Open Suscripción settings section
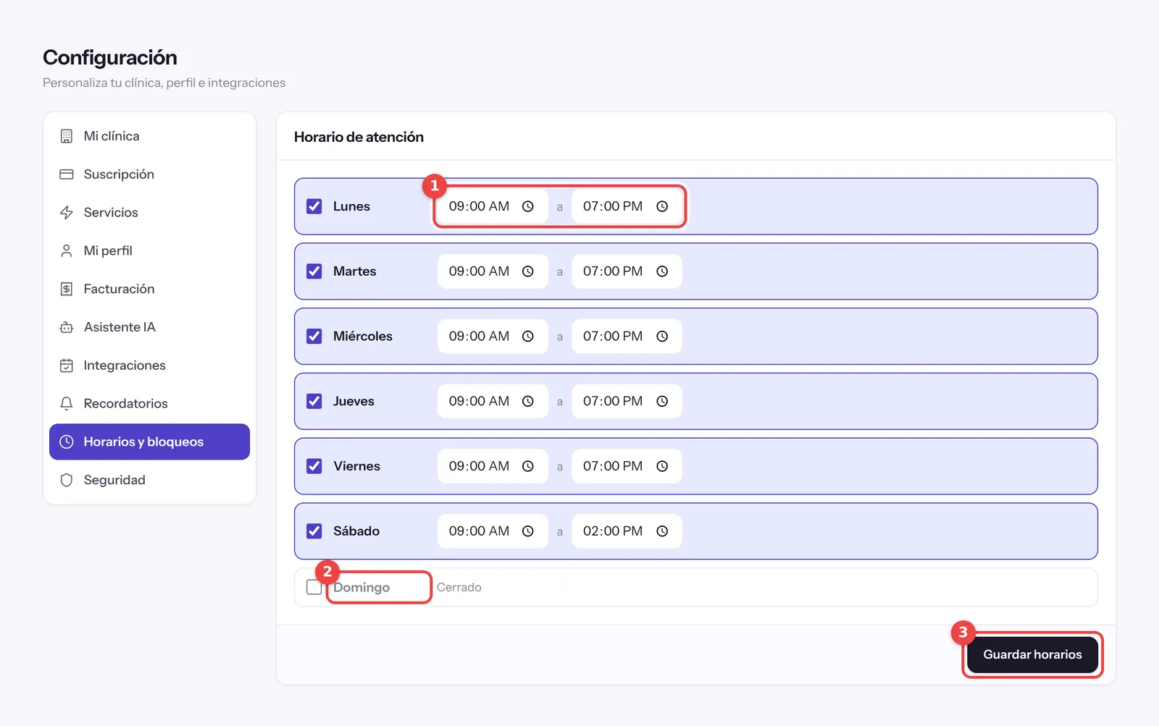This screenshot has height=726, width=1159. [149, 174]
